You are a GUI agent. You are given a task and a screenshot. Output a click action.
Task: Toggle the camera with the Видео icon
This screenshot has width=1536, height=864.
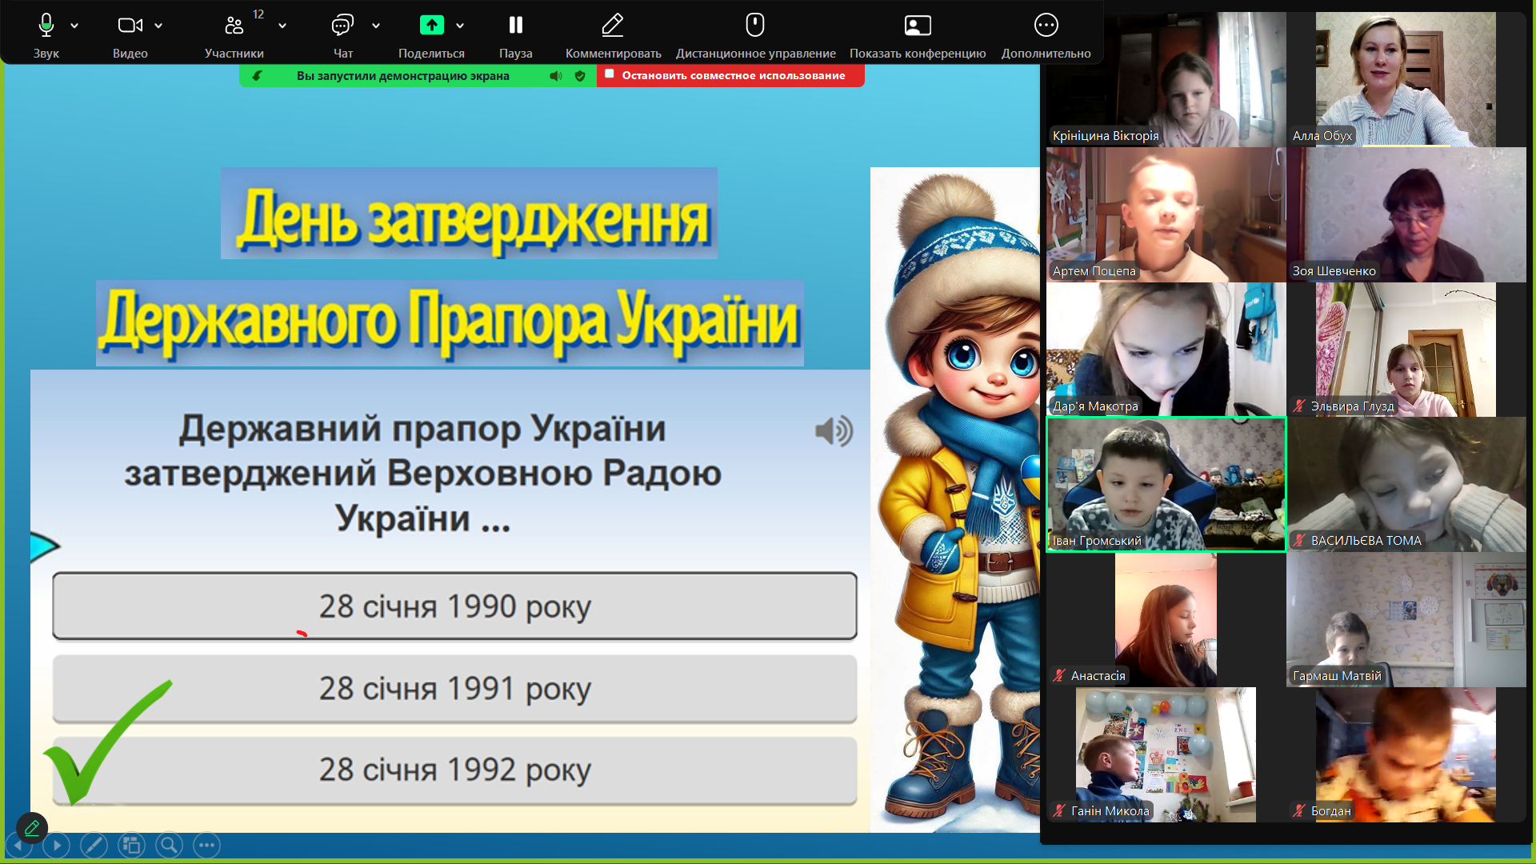click(x=130, y=26)
